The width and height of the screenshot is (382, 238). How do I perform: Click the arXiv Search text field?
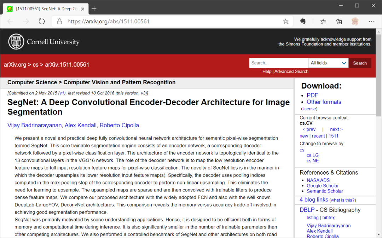pyautogui.click(x=278, y=63)
